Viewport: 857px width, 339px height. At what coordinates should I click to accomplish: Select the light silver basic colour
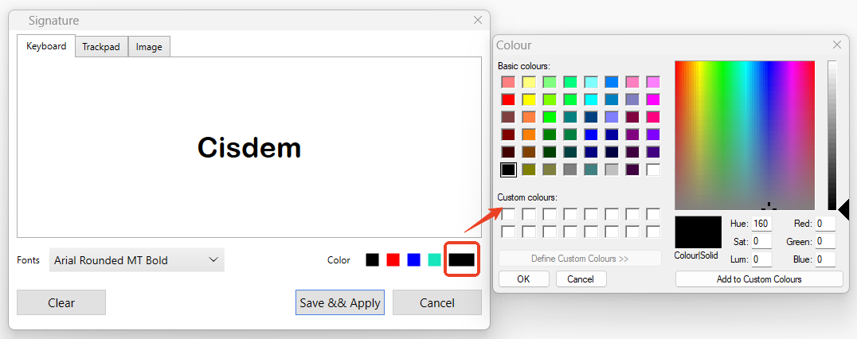click(612, 169)
